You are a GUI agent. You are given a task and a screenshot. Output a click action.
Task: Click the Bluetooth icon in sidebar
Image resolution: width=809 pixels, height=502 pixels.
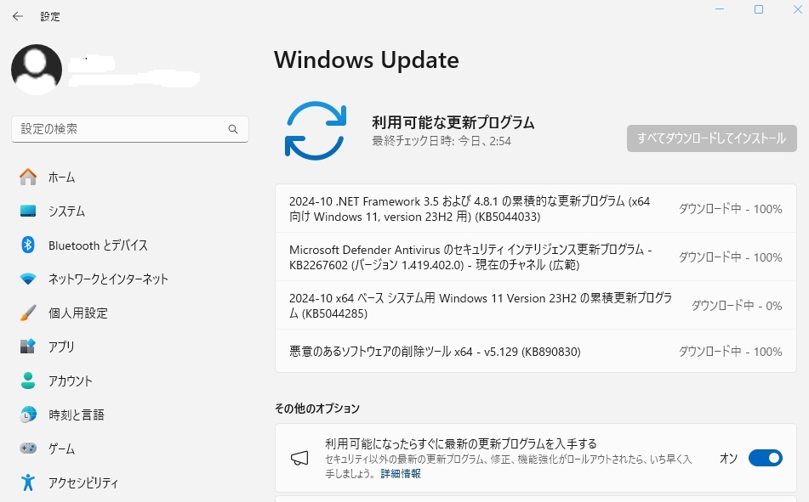click(28, 245)
